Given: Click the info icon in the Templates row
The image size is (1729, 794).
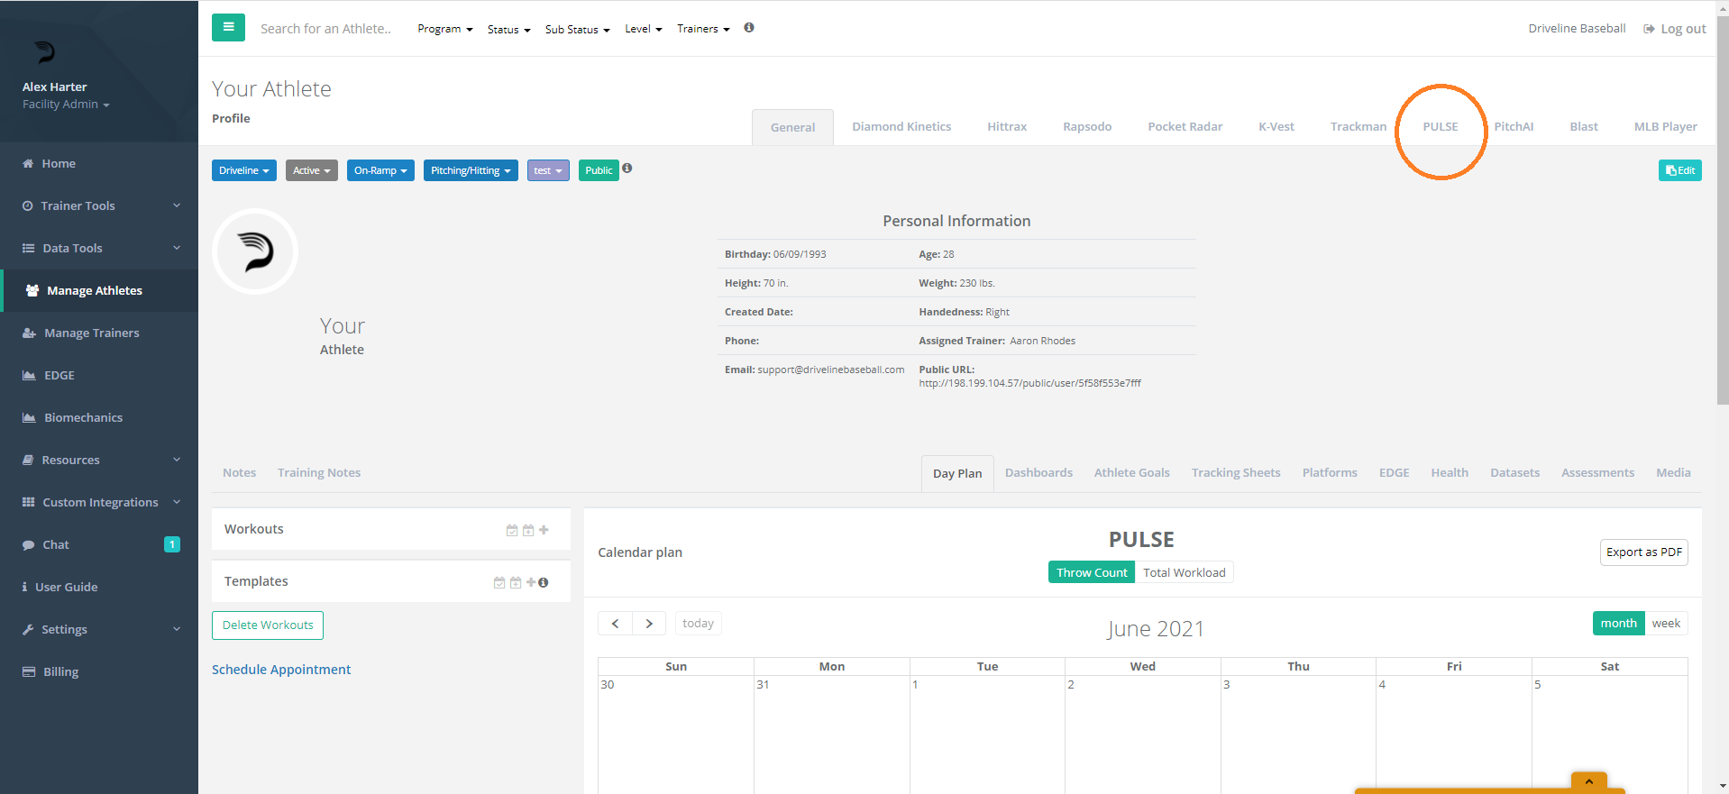Looking at the screenshot, I should coord(544,582).
